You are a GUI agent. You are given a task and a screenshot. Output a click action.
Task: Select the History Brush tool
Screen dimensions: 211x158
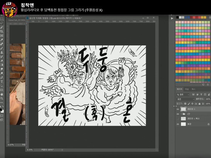(2, 57)
